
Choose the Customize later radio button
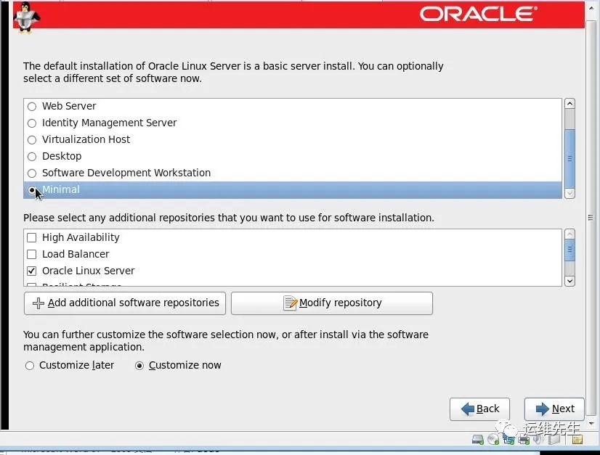pyautogui.click(x=30, y=366)
